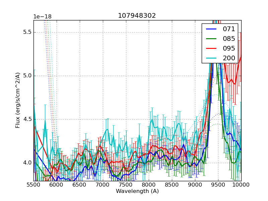Image resolution: width=268 pixels, height=201 pixels.
Task: Select the 085 legend label
Action: (x=229, y=39)
